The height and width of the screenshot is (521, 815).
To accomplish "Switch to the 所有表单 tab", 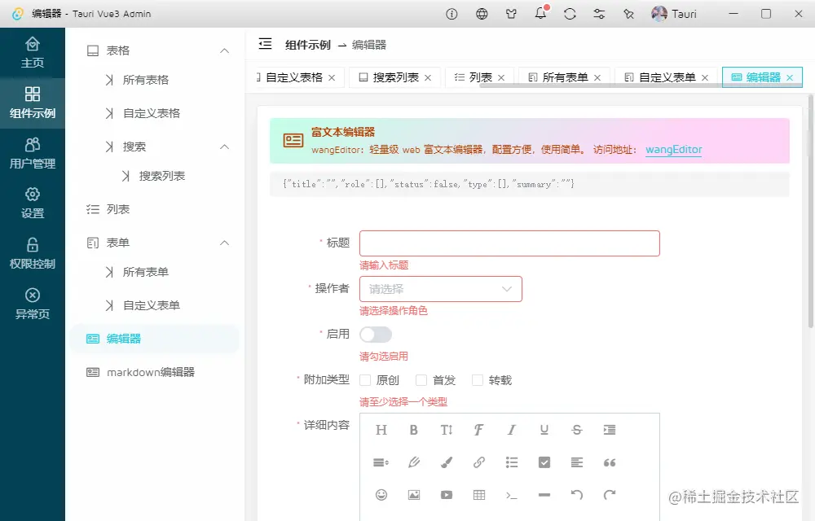I will click(565, 77).
